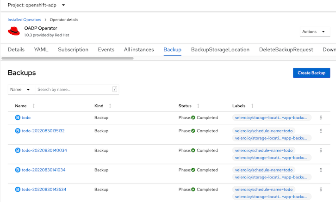Open kebab menu for todo-20220830135132 row
336x202 pixels.
pyautogui.click(x=321, y=131)
